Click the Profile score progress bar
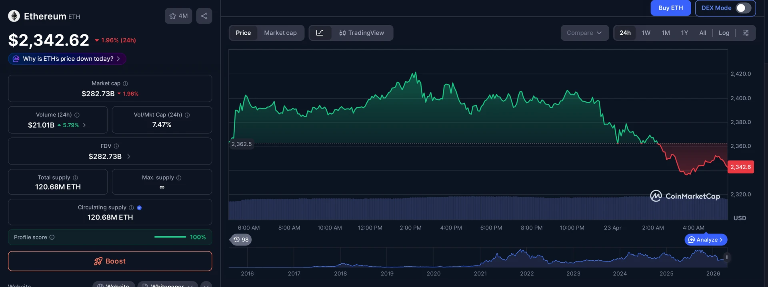This screenshot has width=768, height=287. (170, 237)
